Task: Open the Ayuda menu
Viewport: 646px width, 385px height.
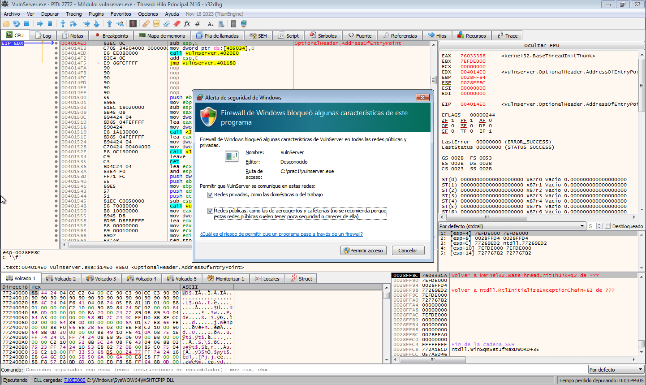Action: [x=172, y=14]
